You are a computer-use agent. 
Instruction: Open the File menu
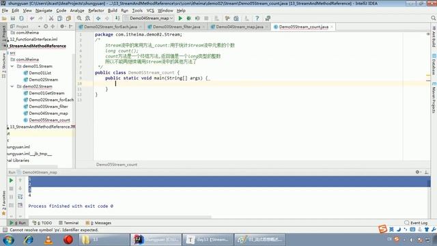tap(5, 11)
